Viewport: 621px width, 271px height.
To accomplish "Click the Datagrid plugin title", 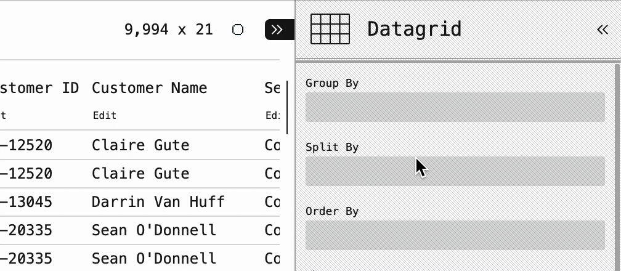I will (414, 30).
